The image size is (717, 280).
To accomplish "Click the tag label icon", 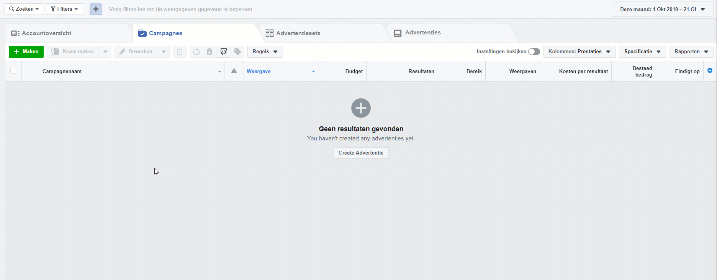I will (237, 52).
